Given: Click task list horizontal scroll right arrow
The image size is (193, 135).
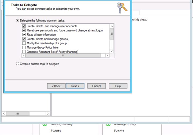Looking at the screenshot, I should [x=107, y=55].
